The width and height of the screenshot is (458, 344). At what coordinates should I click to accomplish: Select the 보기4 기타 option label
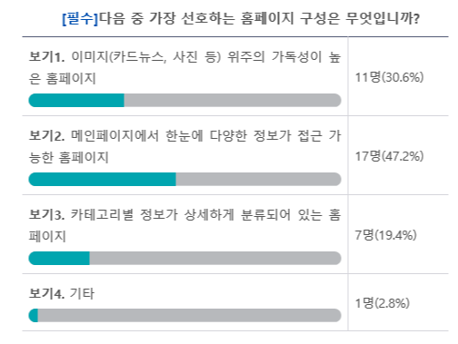(62, 293)
